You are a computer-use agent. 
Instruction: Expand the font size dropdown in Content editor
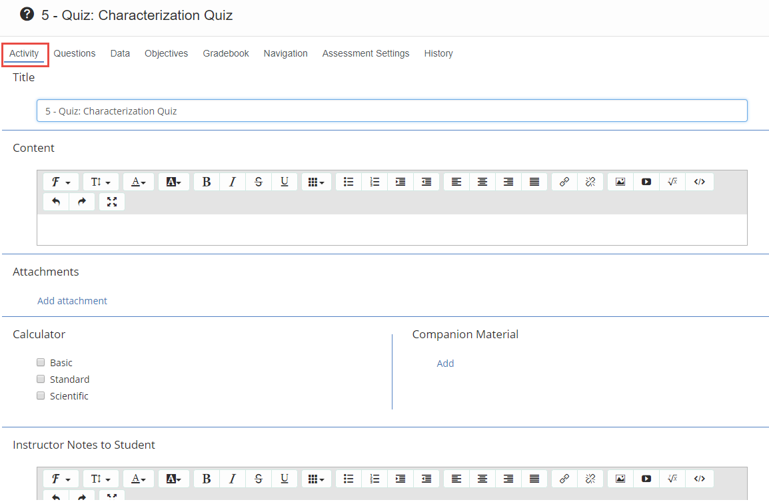click(x=100, y=182)
